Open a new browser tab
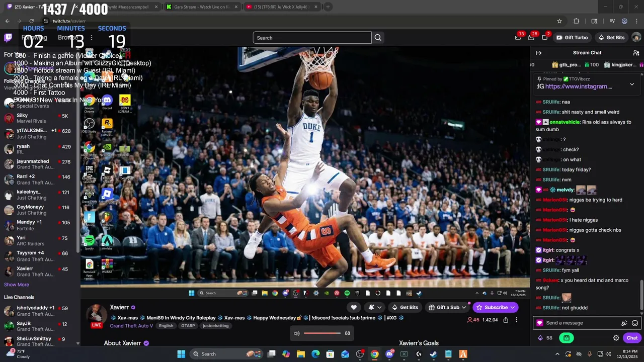Image resolution: width=644 pixels, height=362 pixels. tap(328, 7)
